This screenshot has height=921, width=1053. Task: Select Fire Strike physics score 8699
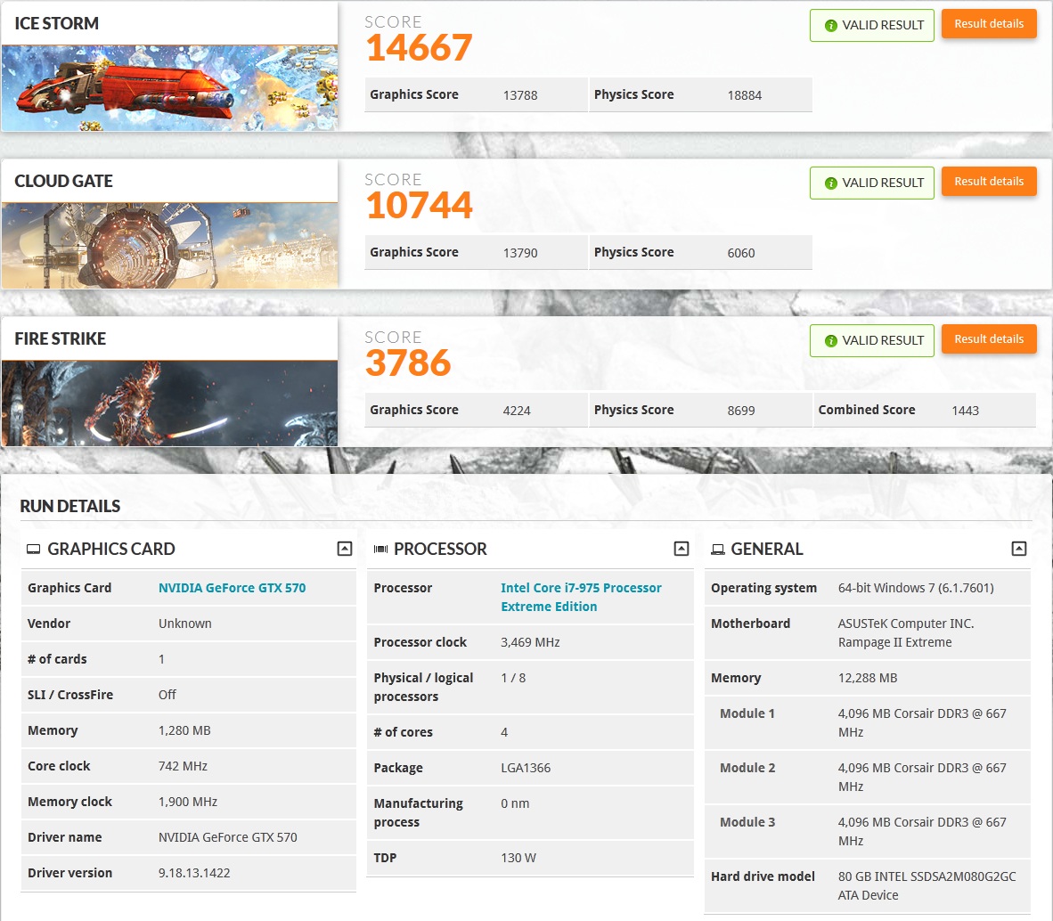[741, 411]
